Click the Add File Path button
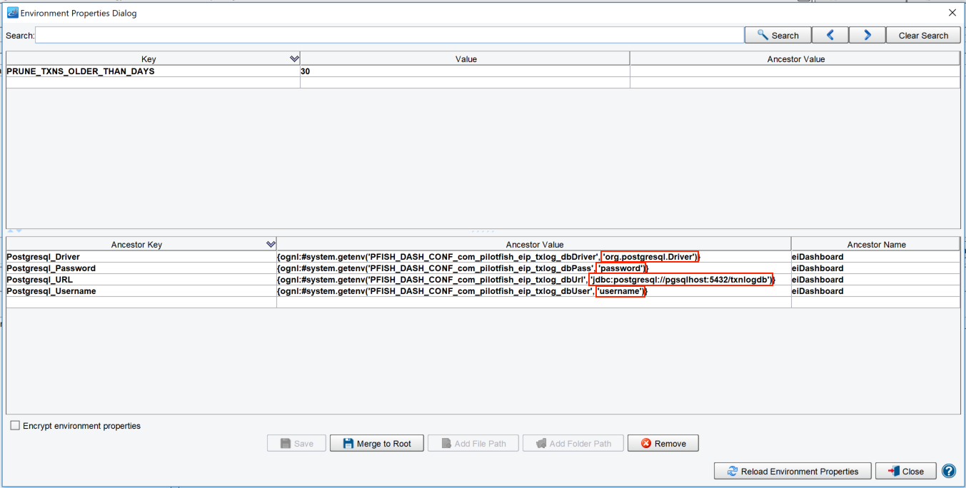966x488 pixels. point(473,443)
